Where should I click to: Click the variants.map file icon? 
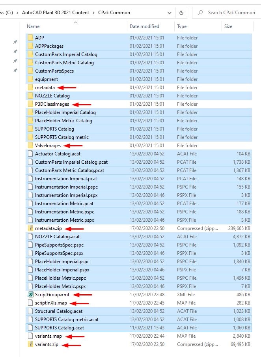coord(30,336)
